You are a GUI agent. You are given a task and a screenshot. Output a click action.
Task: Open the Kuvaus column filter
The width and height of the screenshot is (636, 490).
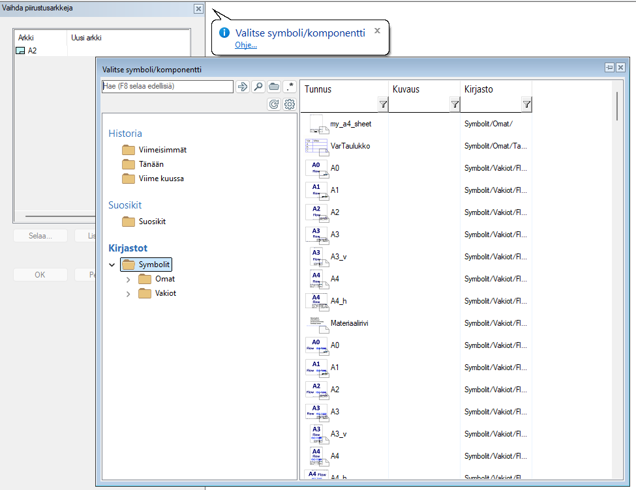(455, 104)
